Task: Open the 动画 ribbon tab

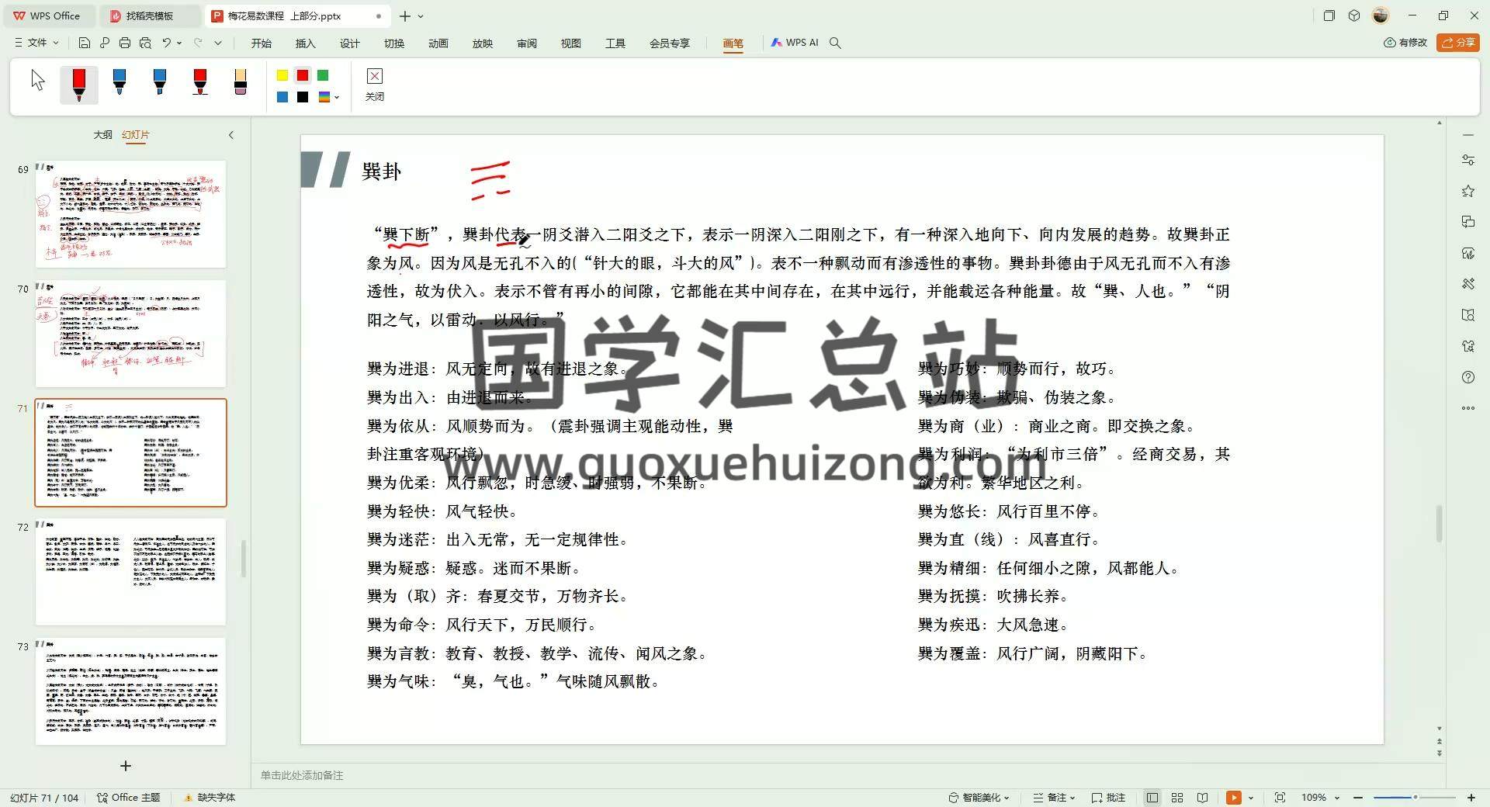Action: point(438,43)
